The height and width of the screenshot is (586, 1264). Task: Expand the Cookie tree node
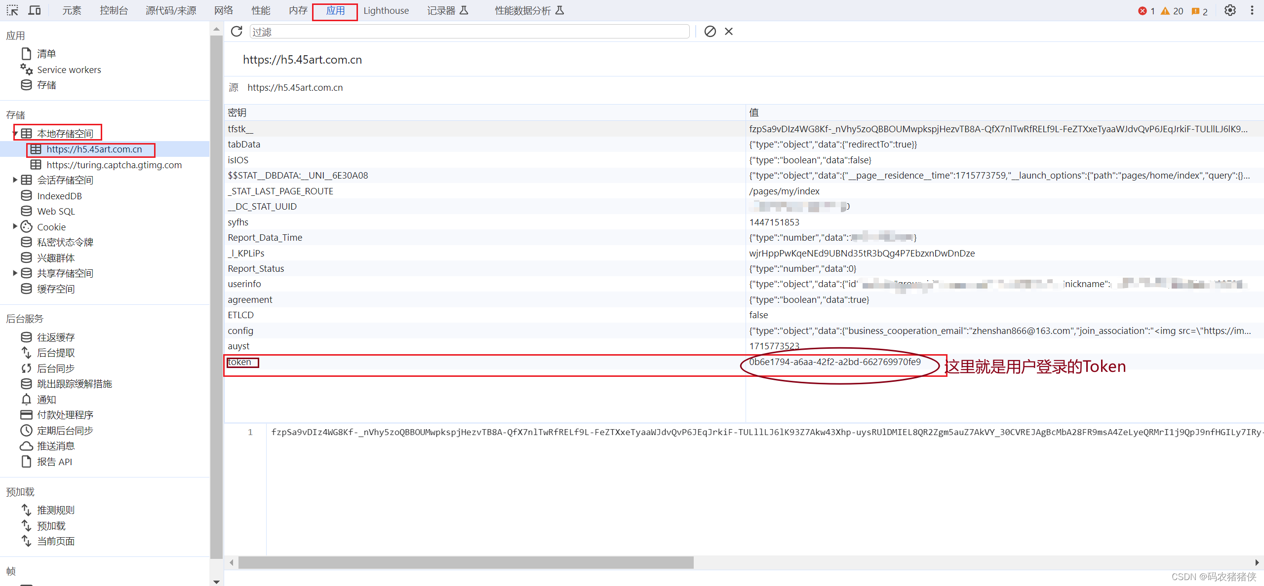coord(15,226)
